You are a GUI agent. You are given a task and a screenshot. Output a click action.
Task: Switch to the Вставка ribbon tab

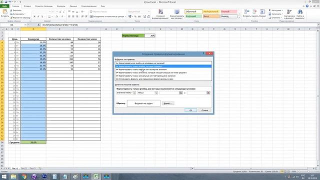[27, 6]
